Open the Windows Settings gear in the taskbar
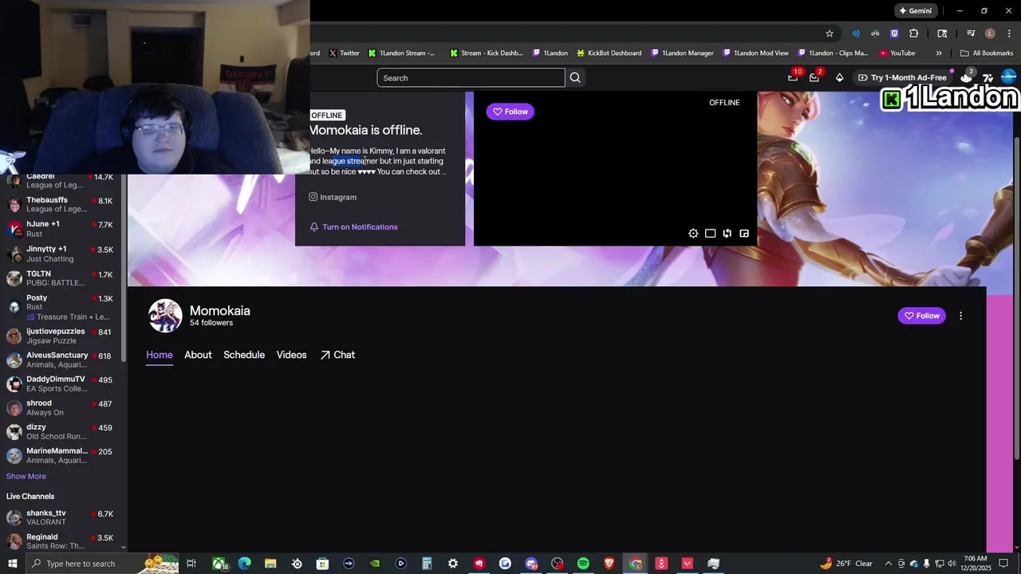The width and height of the screenshot is (1021, 574). click(453, 564)
